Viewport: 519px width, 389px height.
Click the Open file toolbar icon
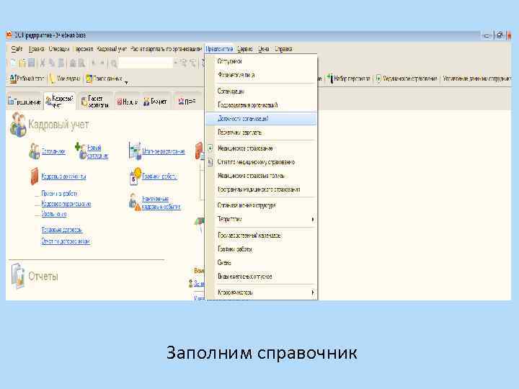tap(22, 63)
